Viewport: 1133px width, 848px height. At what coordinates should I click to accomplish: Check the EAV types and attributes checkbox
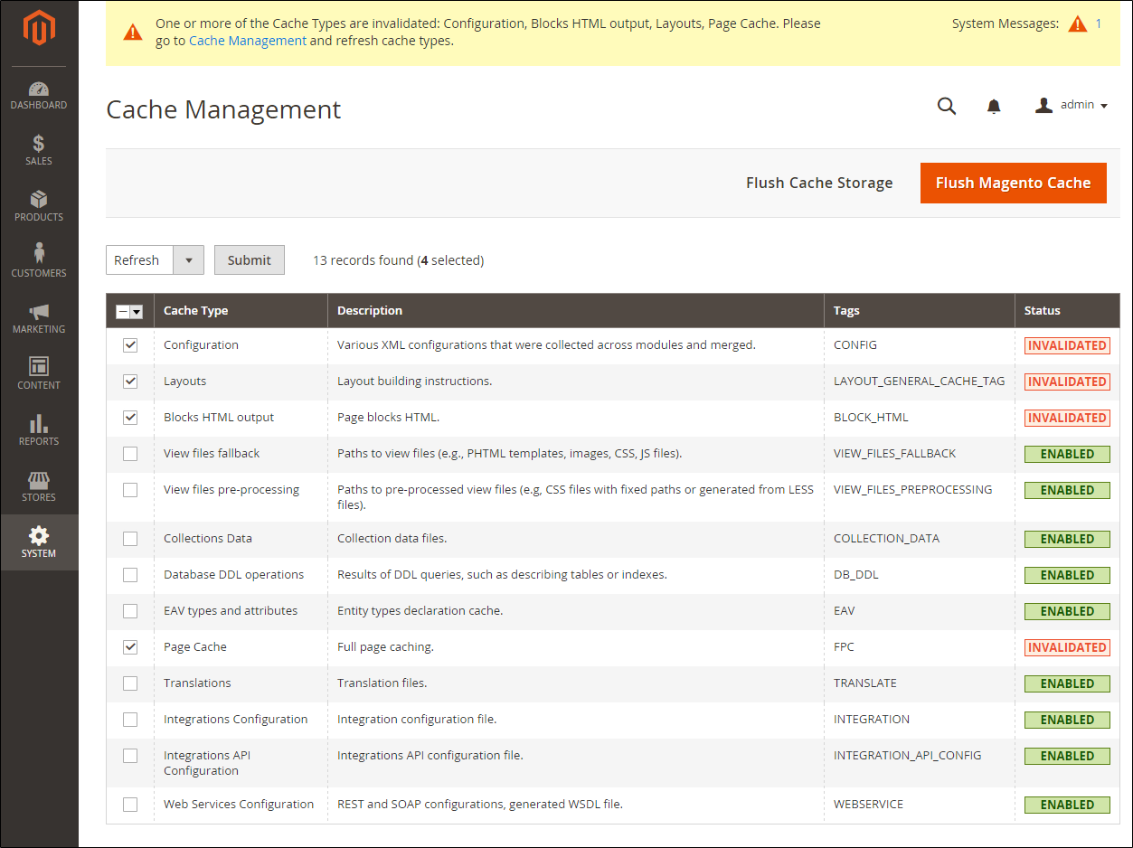130,611
